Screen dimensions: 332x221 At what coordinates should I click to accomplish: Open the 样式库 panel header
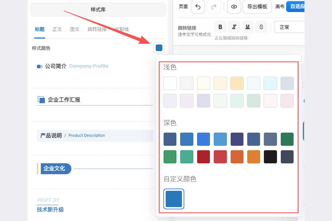[x=98, y=9]
